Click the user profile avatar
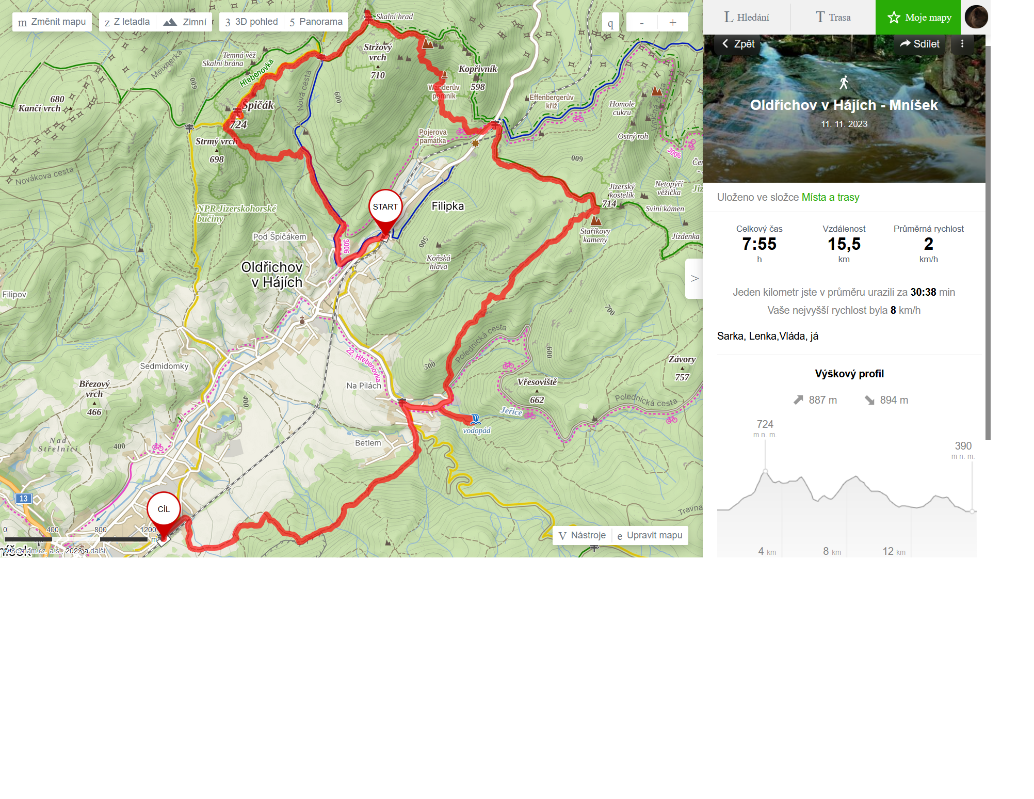 pos(976,17)
